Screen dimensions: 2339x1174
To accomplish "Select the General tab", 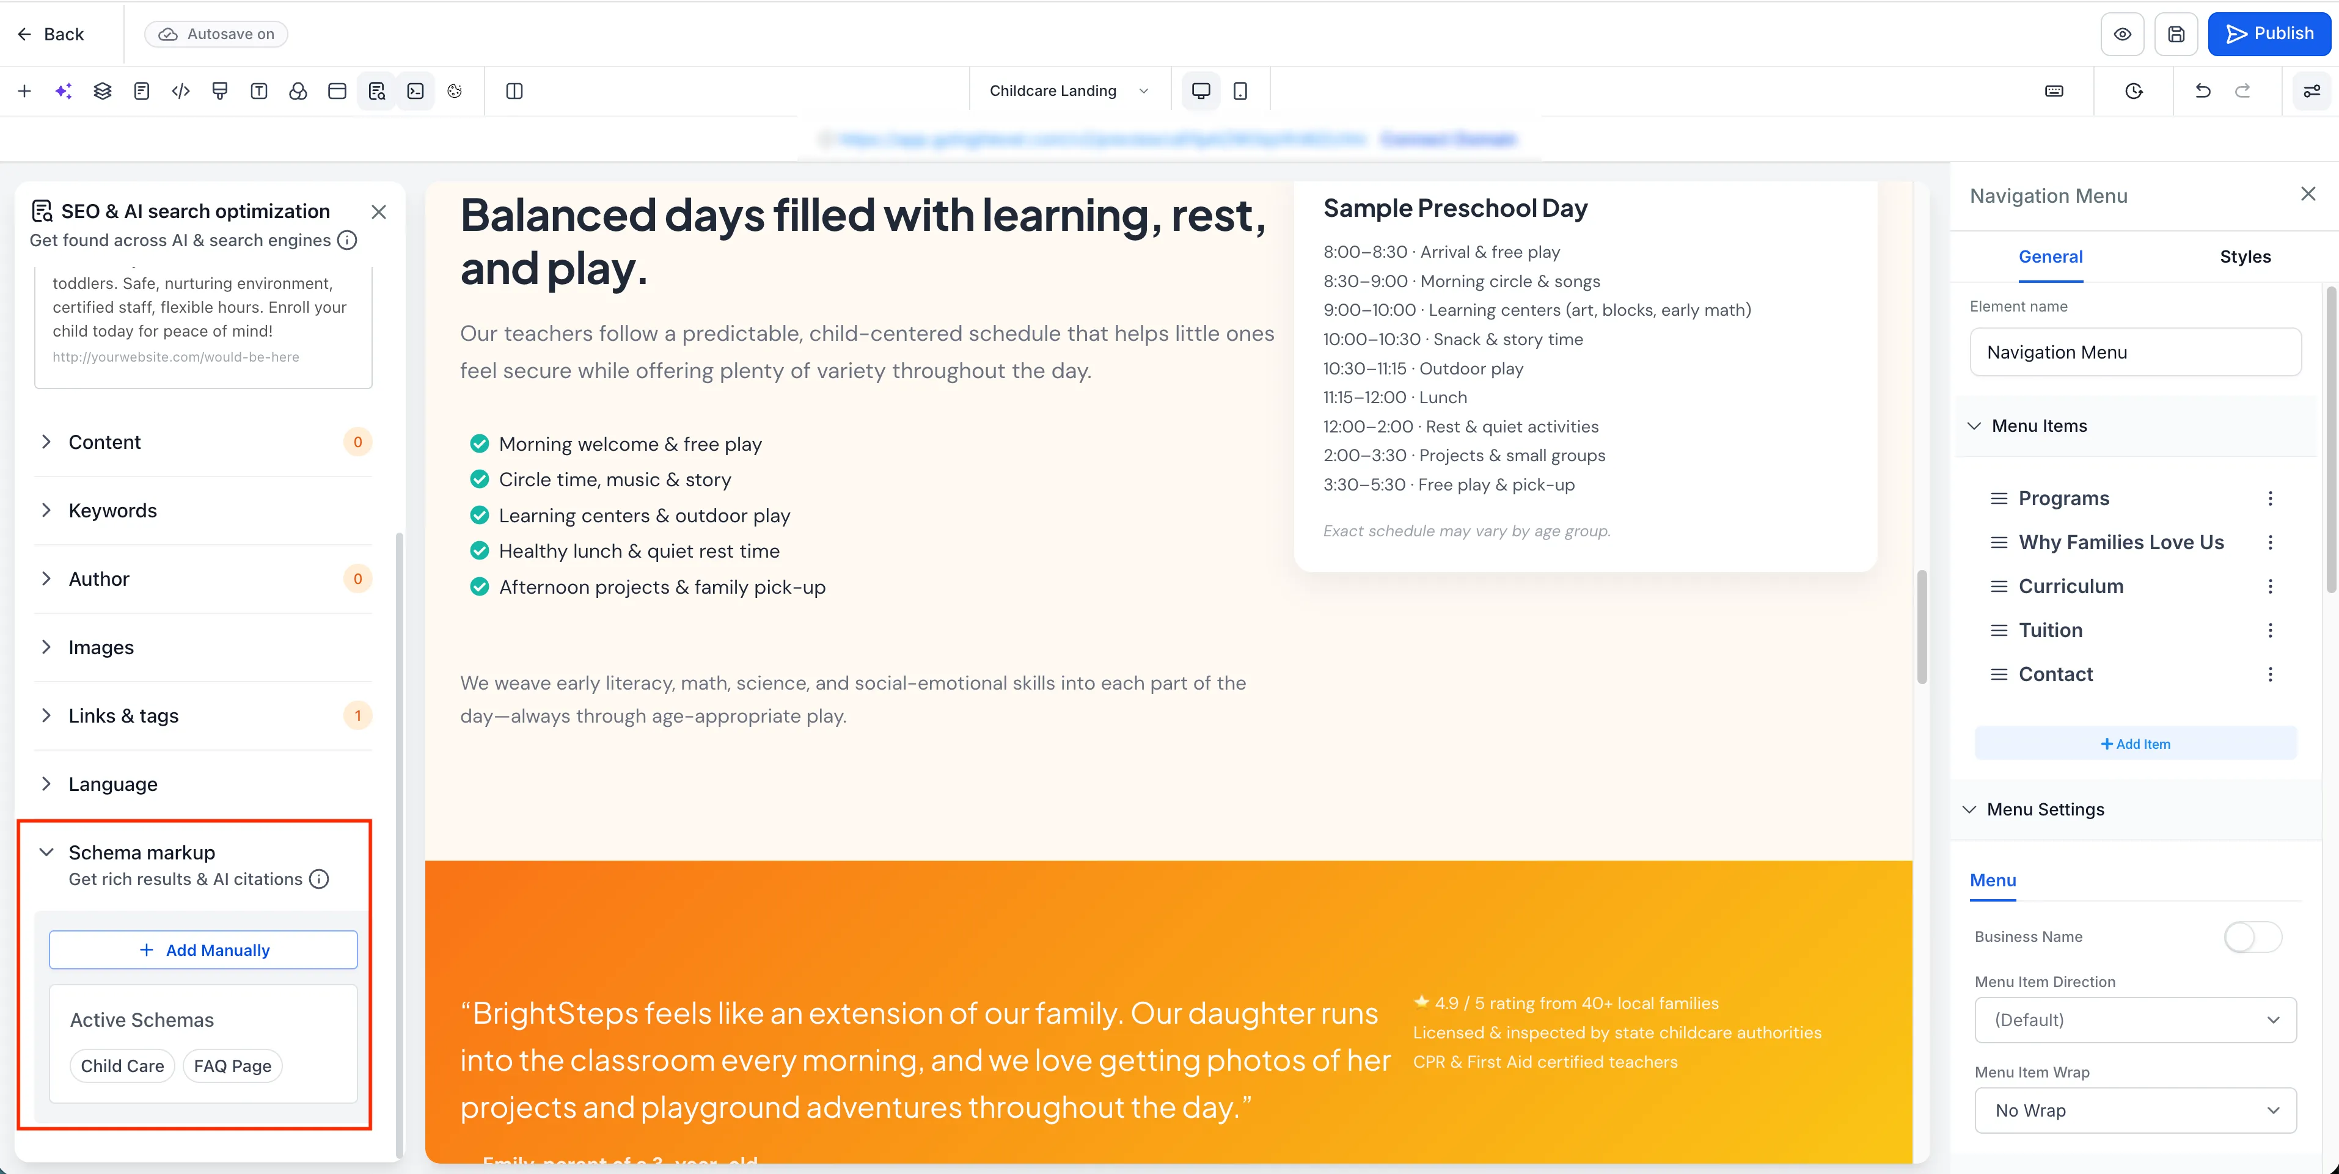I will [2050, 256].
